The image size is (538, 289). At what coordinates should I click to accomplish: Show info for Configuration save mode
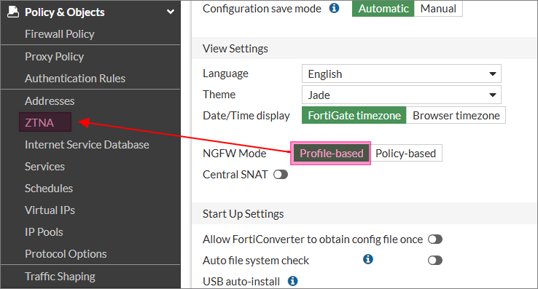334,8
